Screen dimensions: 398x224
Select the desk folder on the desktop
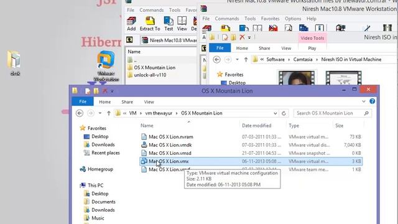pos(14,63)
